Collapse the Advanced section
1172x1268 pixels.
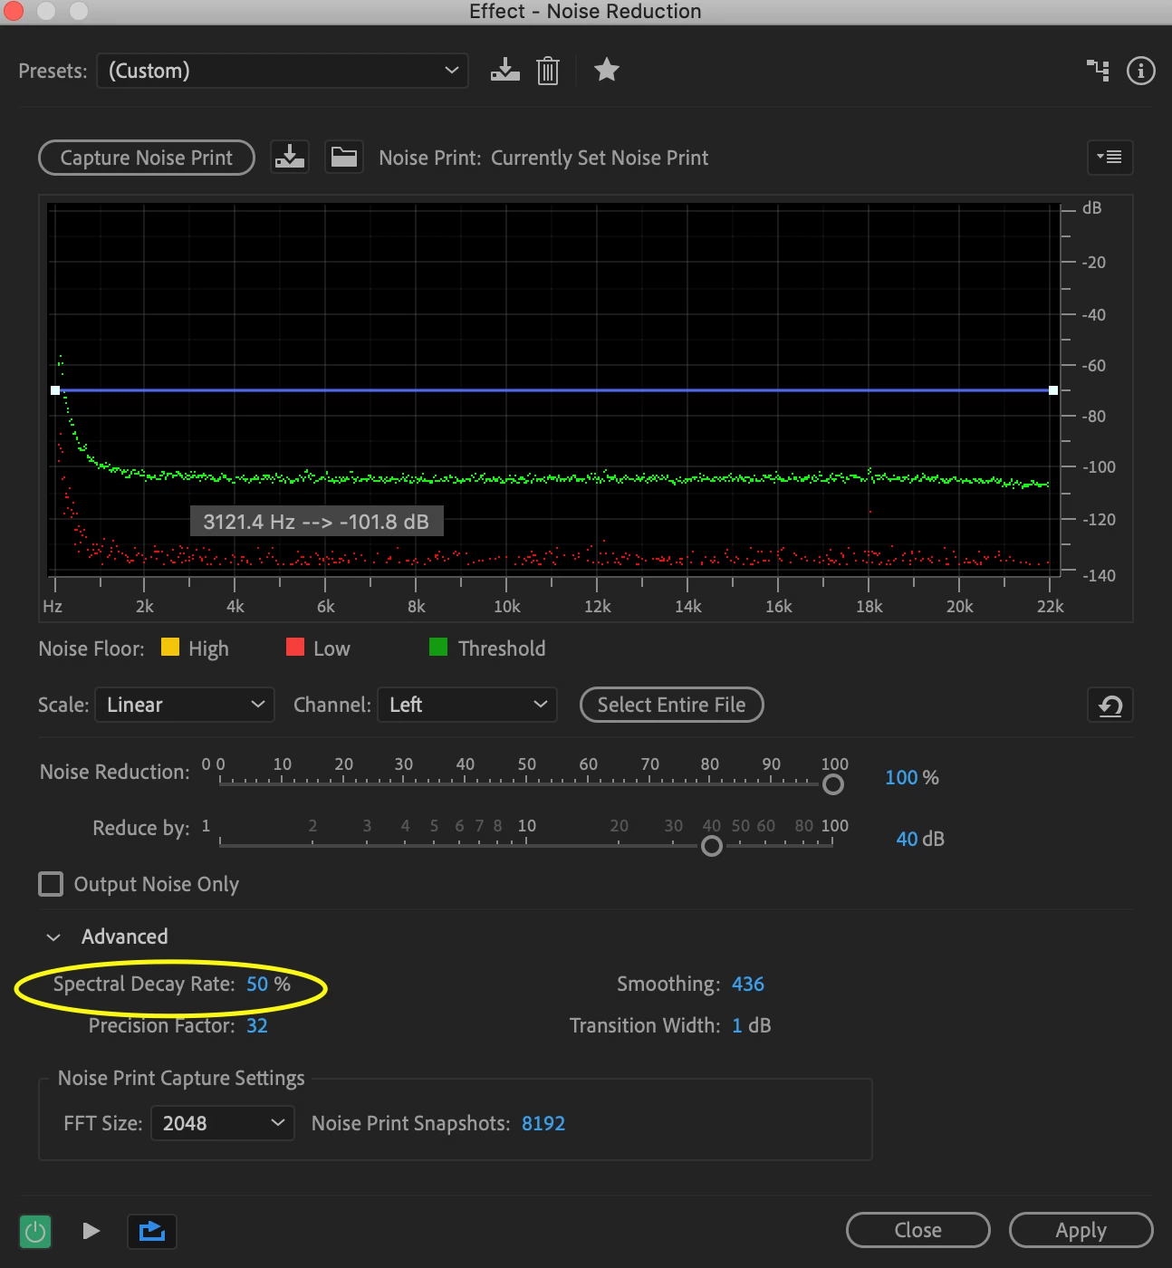click(x=53, y=937)
